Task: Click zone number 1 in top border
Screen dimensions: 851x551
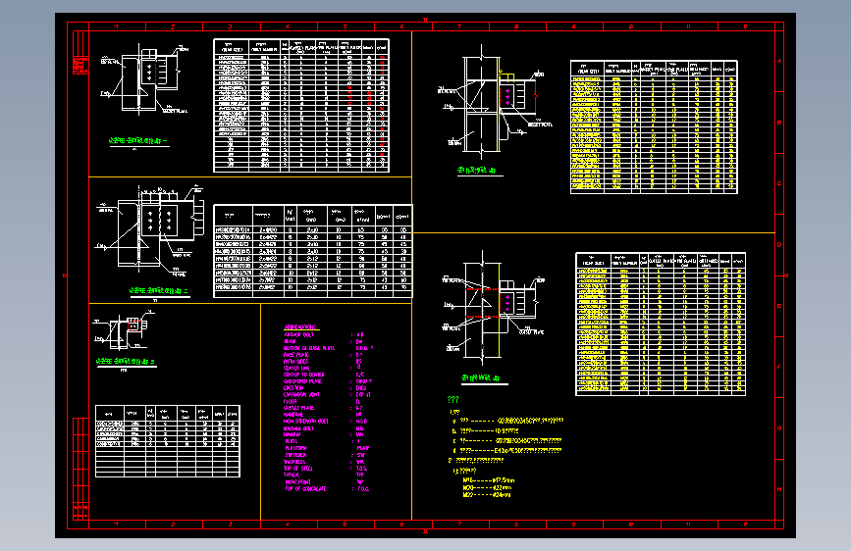Action: click(116, 26)
